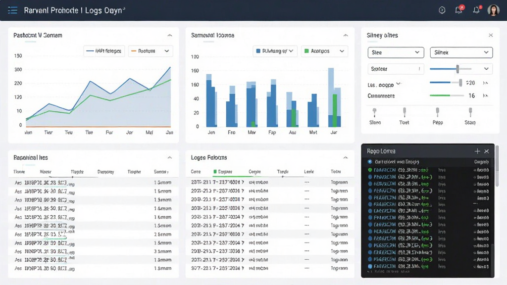The height and width of the screenshot is (285, 507).
Task: Switch to the Totw tab
Action: (336, 172)
